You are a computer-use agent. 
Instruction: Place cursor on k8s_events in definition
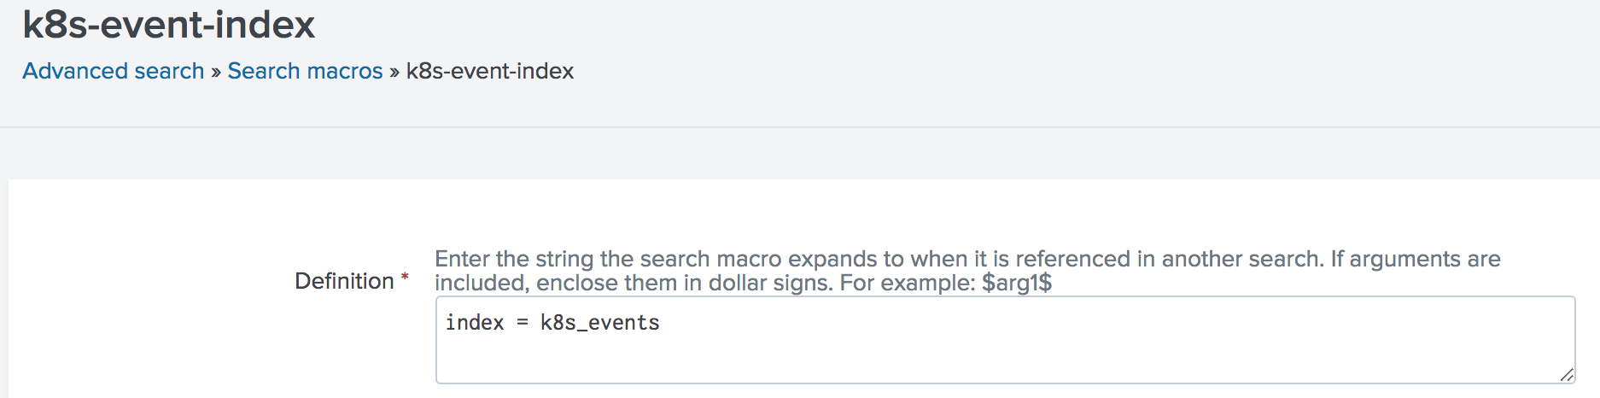point(599,323)
